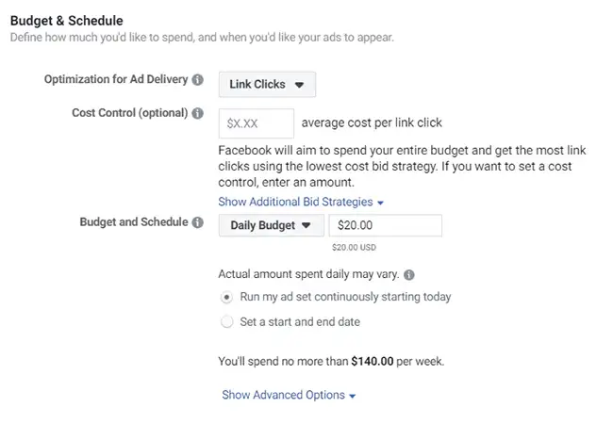Click the 'average cost per link click' text
613x424 pixels.
[372, 122]
